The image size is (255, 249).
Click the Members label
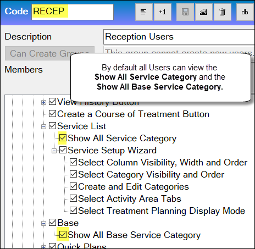24,70
